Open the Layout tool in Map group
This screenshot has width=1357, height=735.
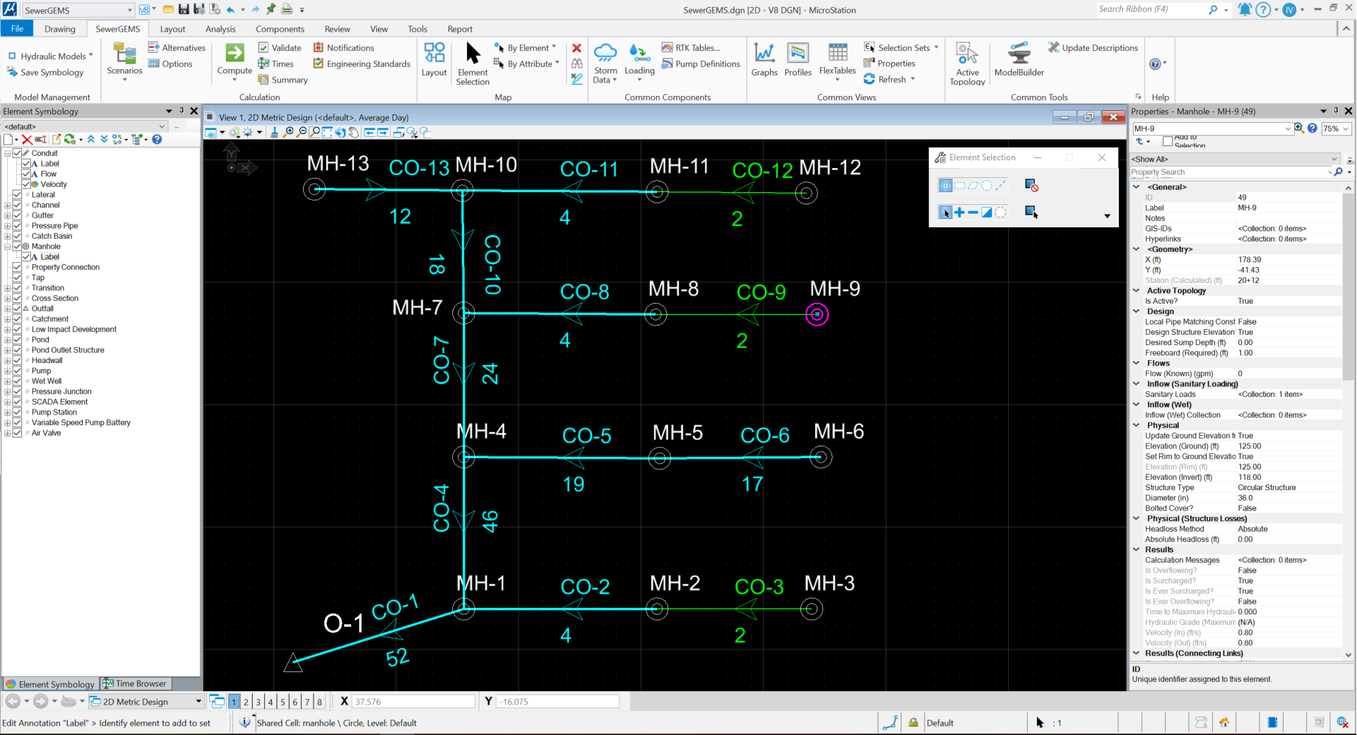(434, 53)
